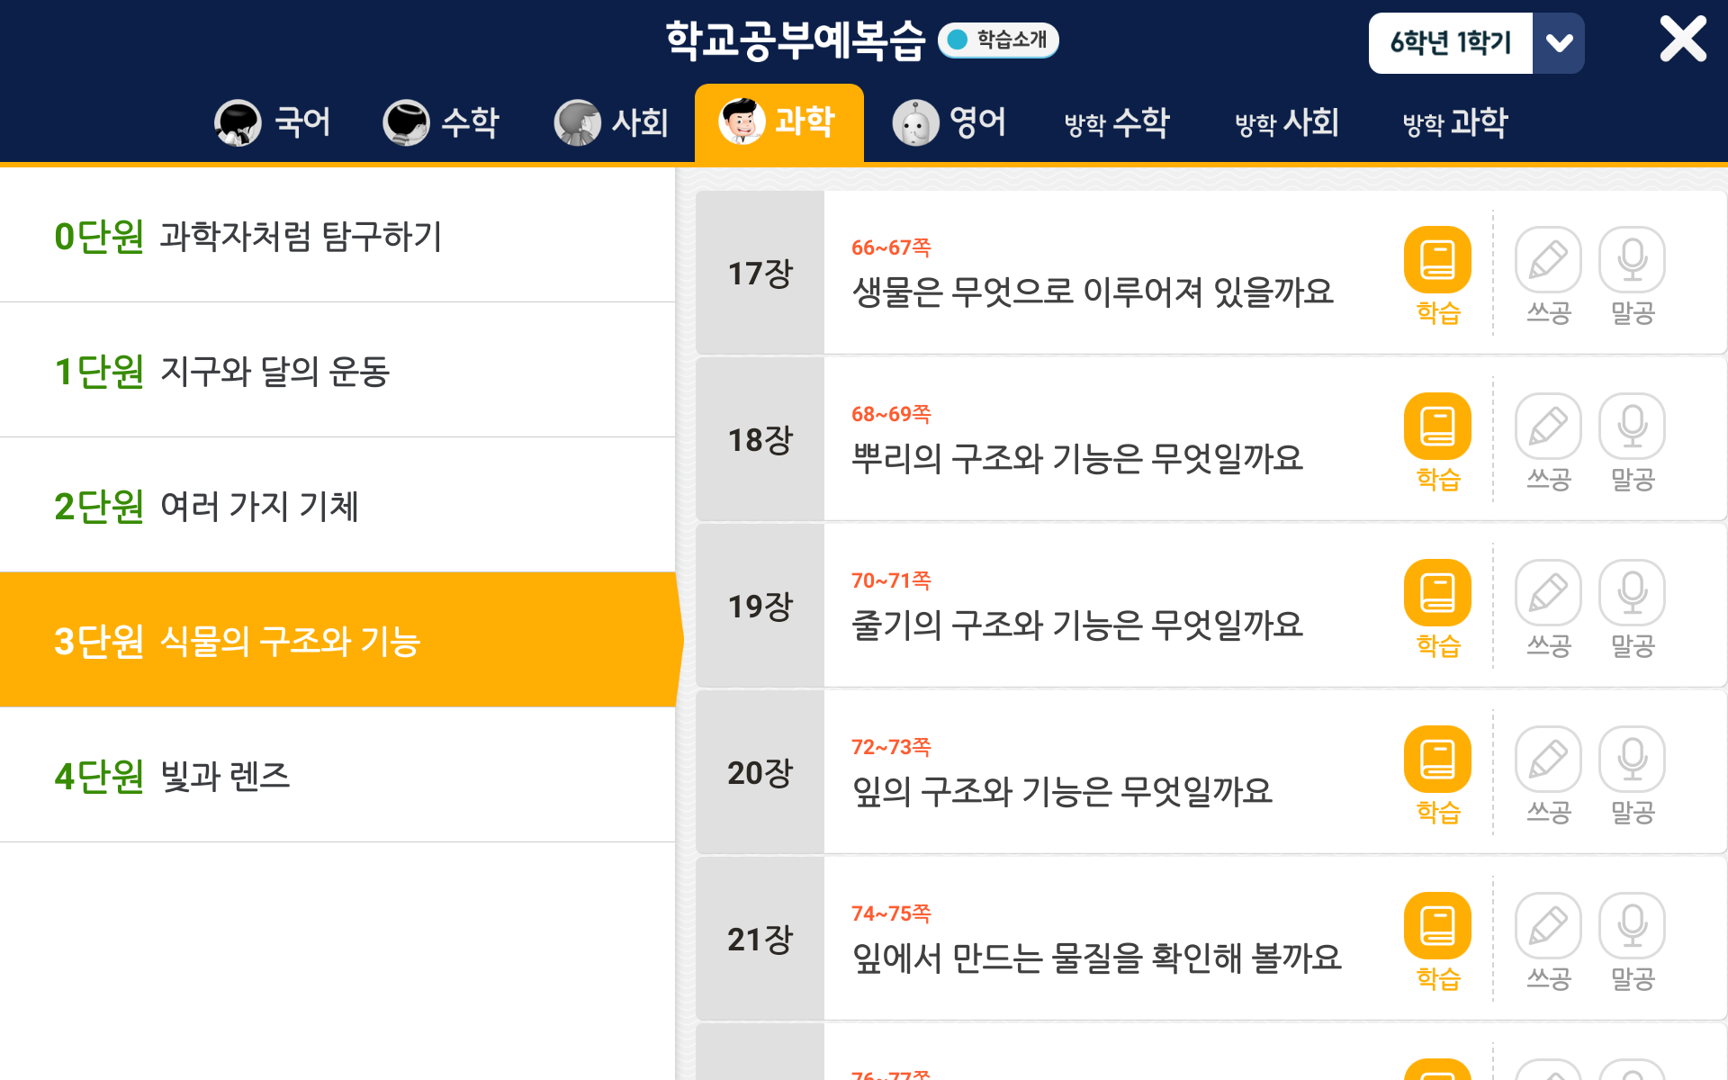The width and height of the screenshot is (1728, 1080).
Task: Select unit 4단원 빛과 렌즈
Action: click(337, 775)
